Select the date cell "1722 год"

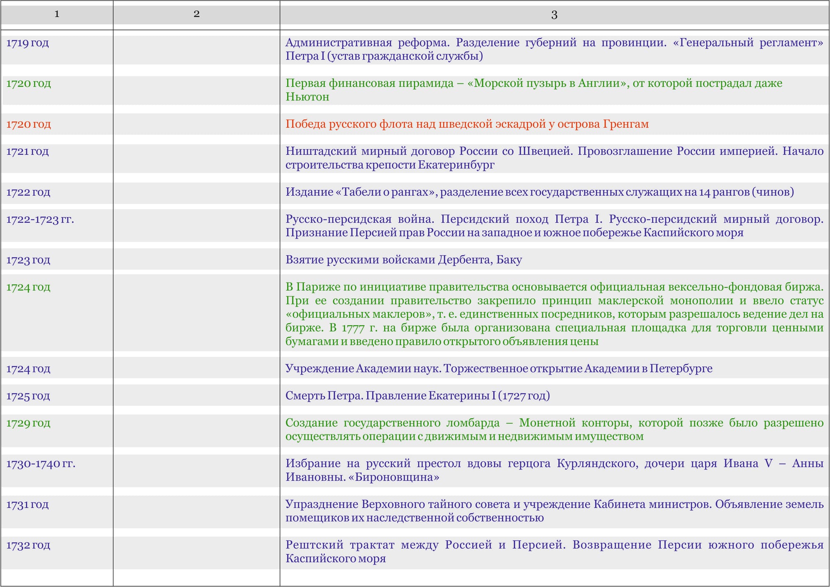28,192
